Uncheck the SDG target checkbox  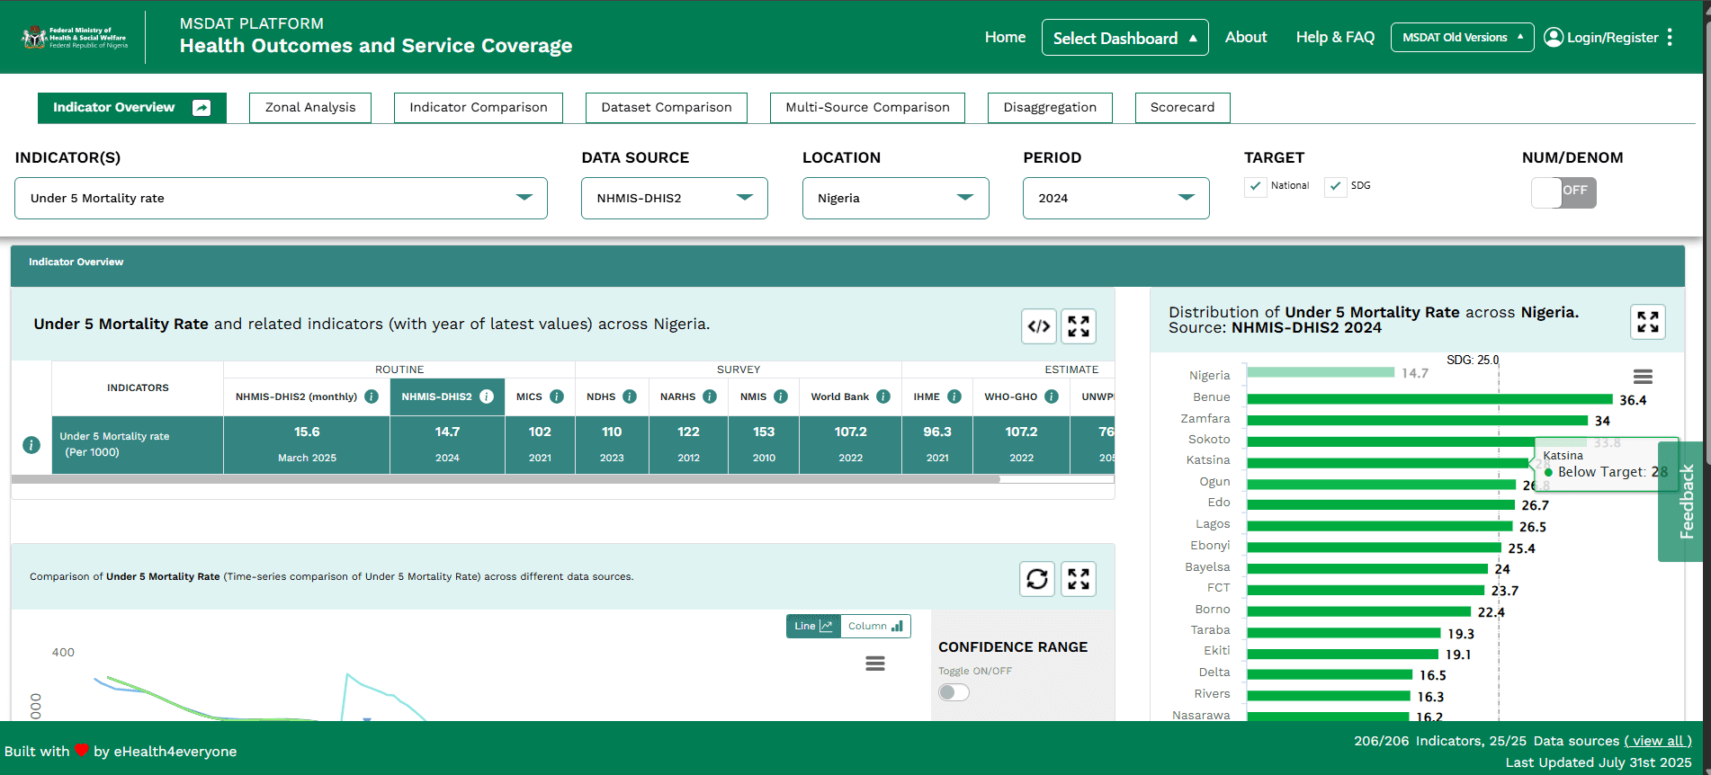click(1335, 186)
